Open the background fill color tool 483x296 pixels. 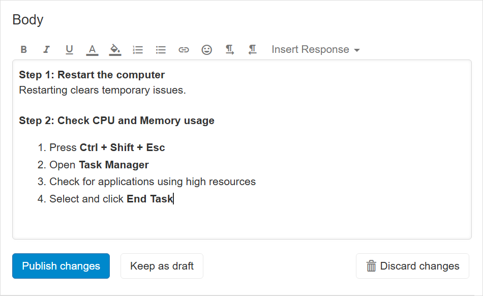coord(115,49)
